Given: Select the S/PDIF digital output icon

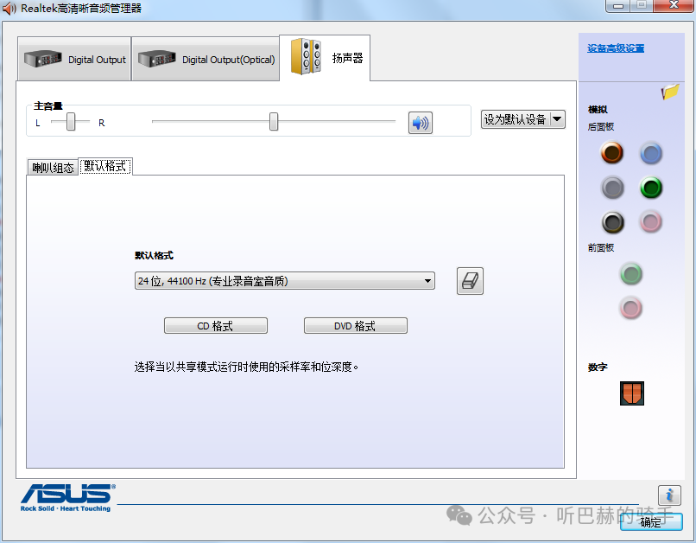Looking at the screenshot, I should [x=631, y=393].
